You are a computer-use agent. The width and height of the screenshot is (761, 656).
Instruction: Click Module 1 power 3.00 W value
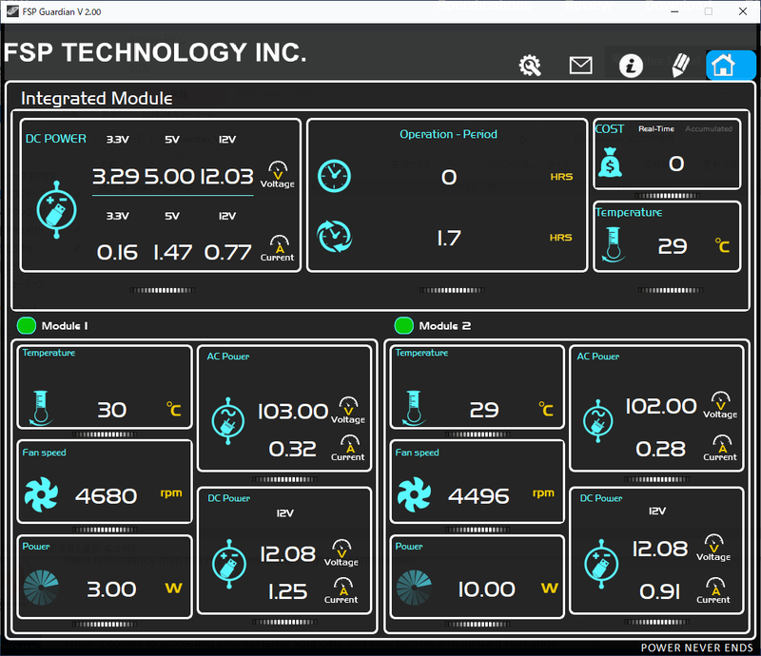pos(111,589)
